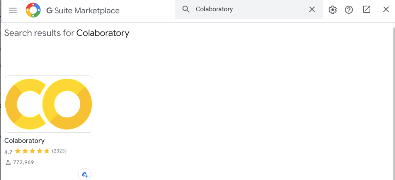The height and width of the screenshot is (180, 395).
Task: Click the 4.7 rating number
Action: coord(8,152)
